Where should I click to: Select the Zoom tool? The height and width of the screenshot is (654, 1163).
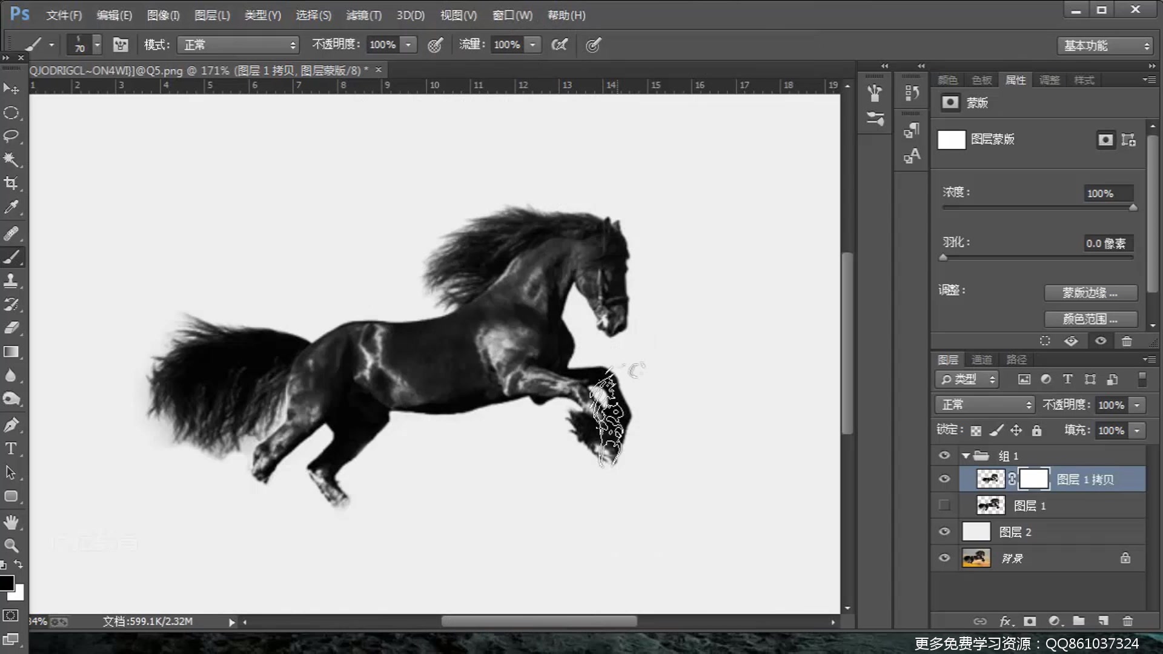11,545
